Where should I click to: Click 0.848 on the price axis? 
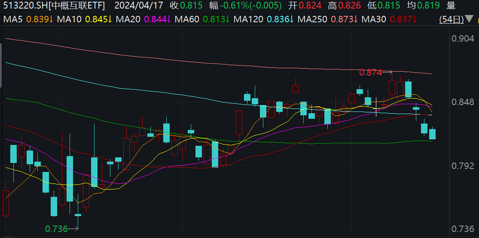point(463,102)
